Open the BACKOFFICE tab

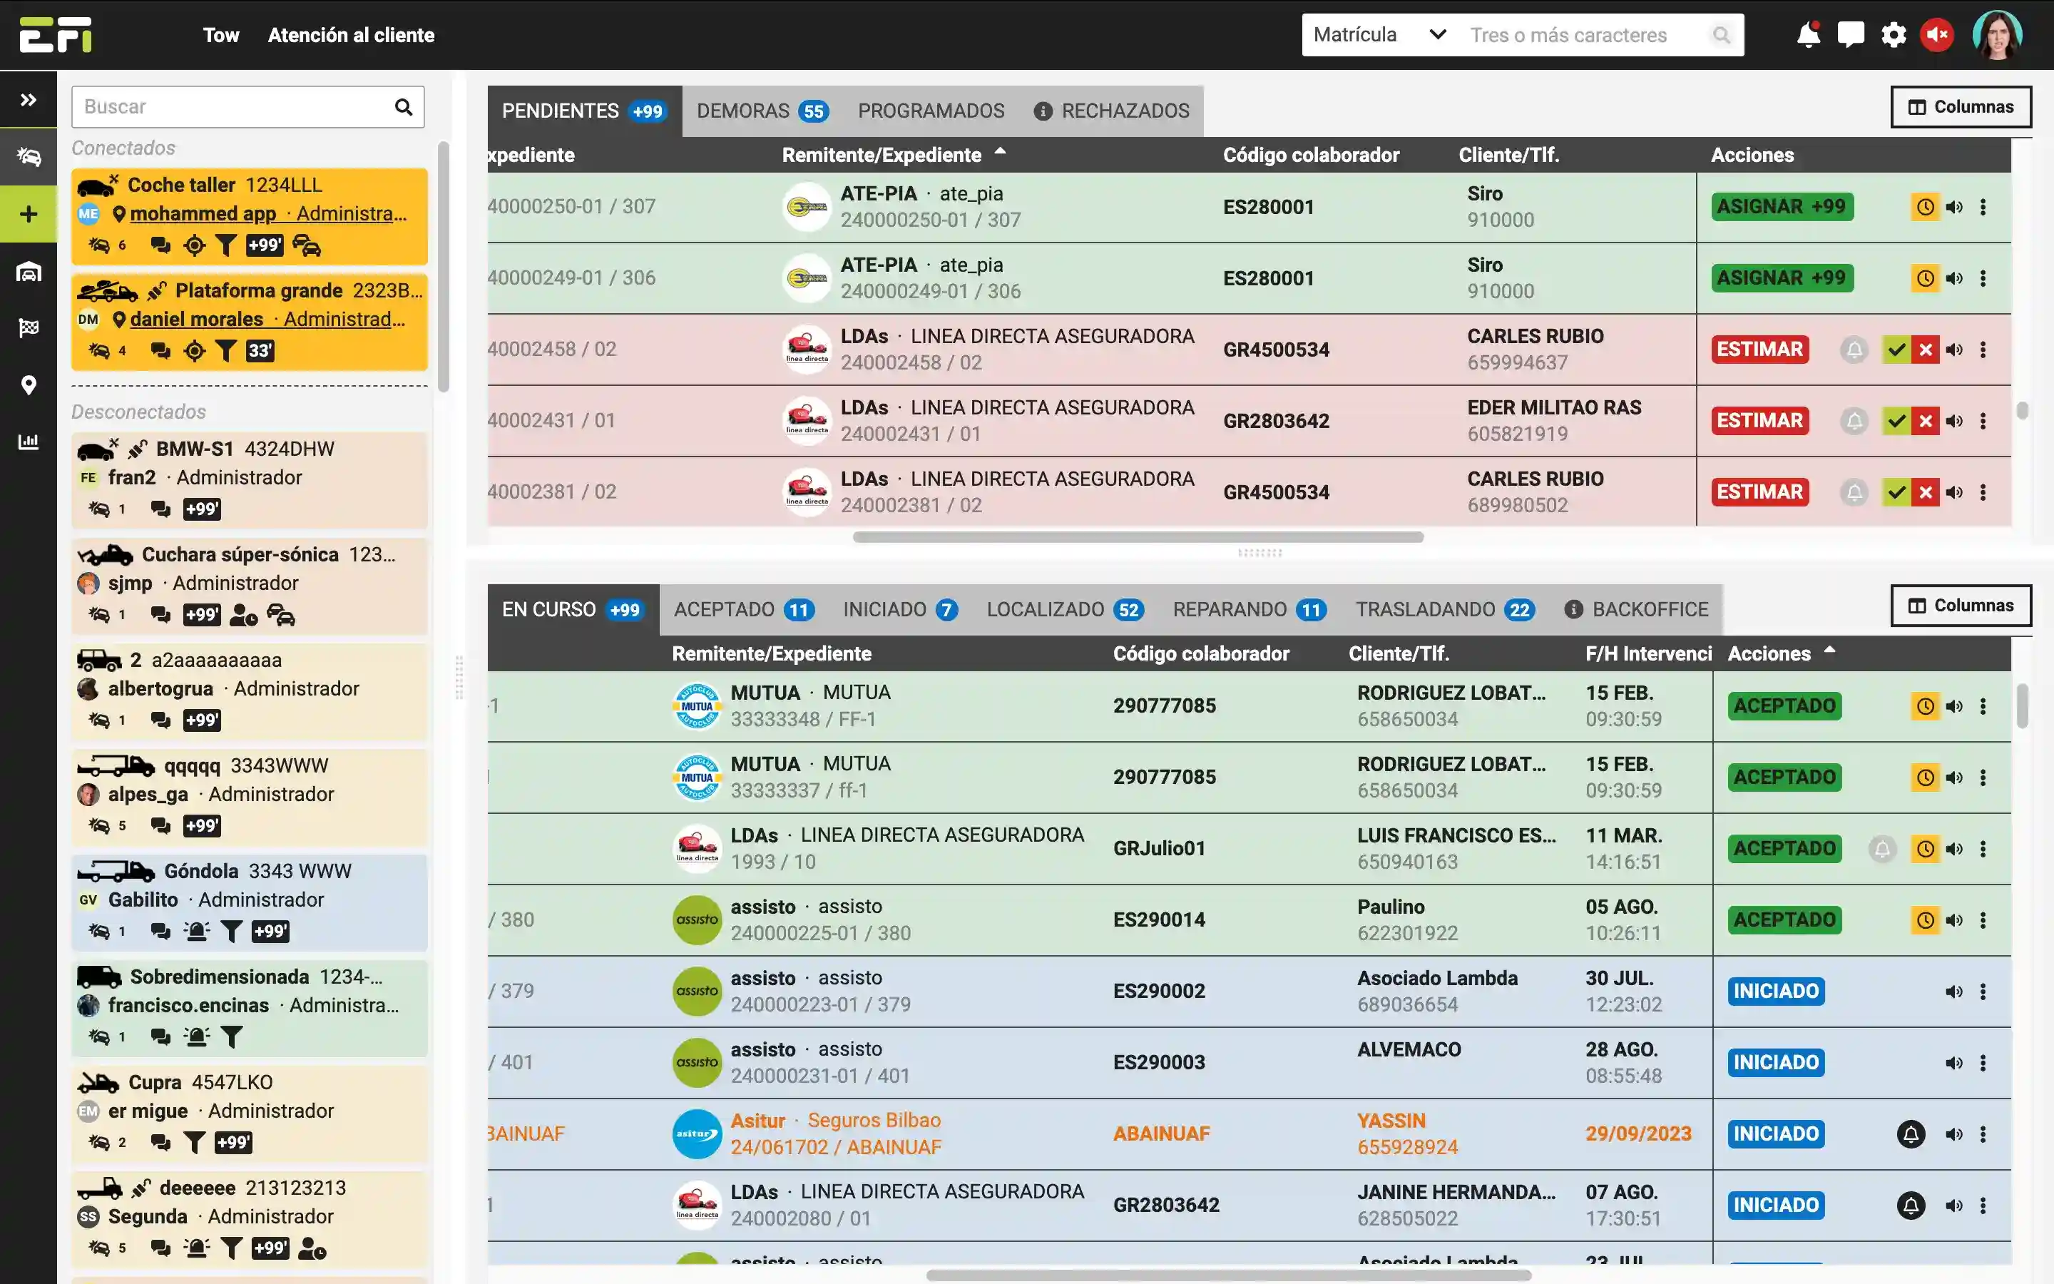pos(1635,610)
